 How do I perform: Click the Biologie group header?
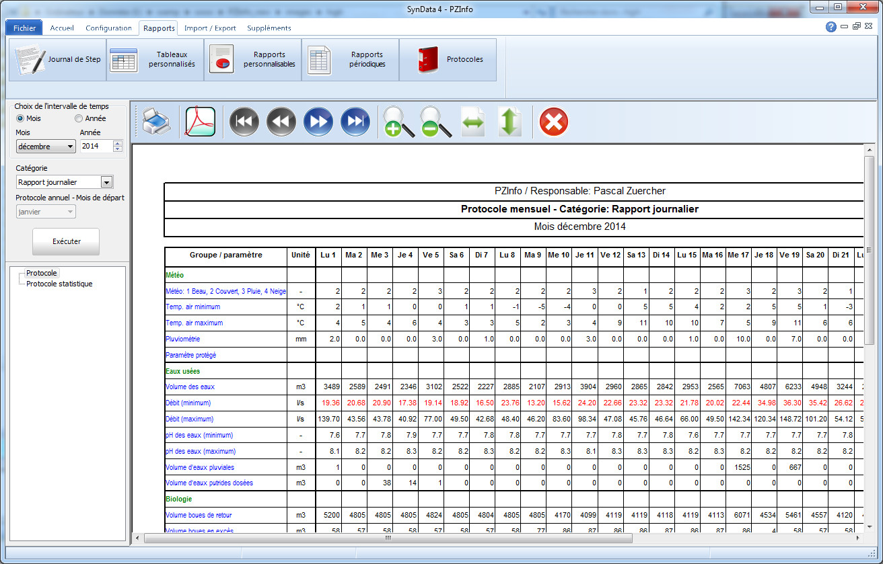click(178, 499)
